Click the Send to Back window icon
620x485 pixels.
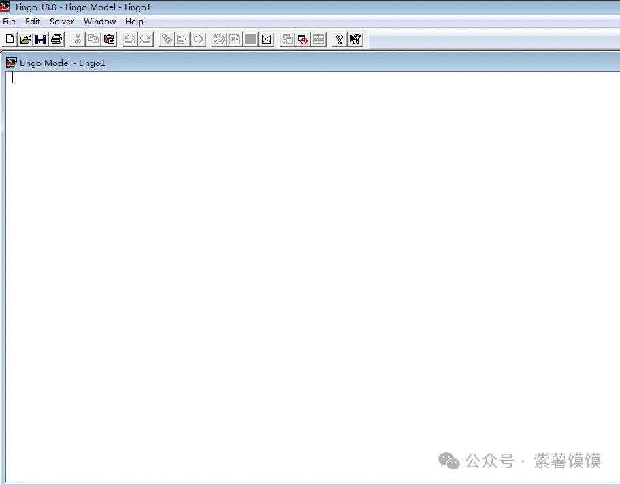pos(287,39)
